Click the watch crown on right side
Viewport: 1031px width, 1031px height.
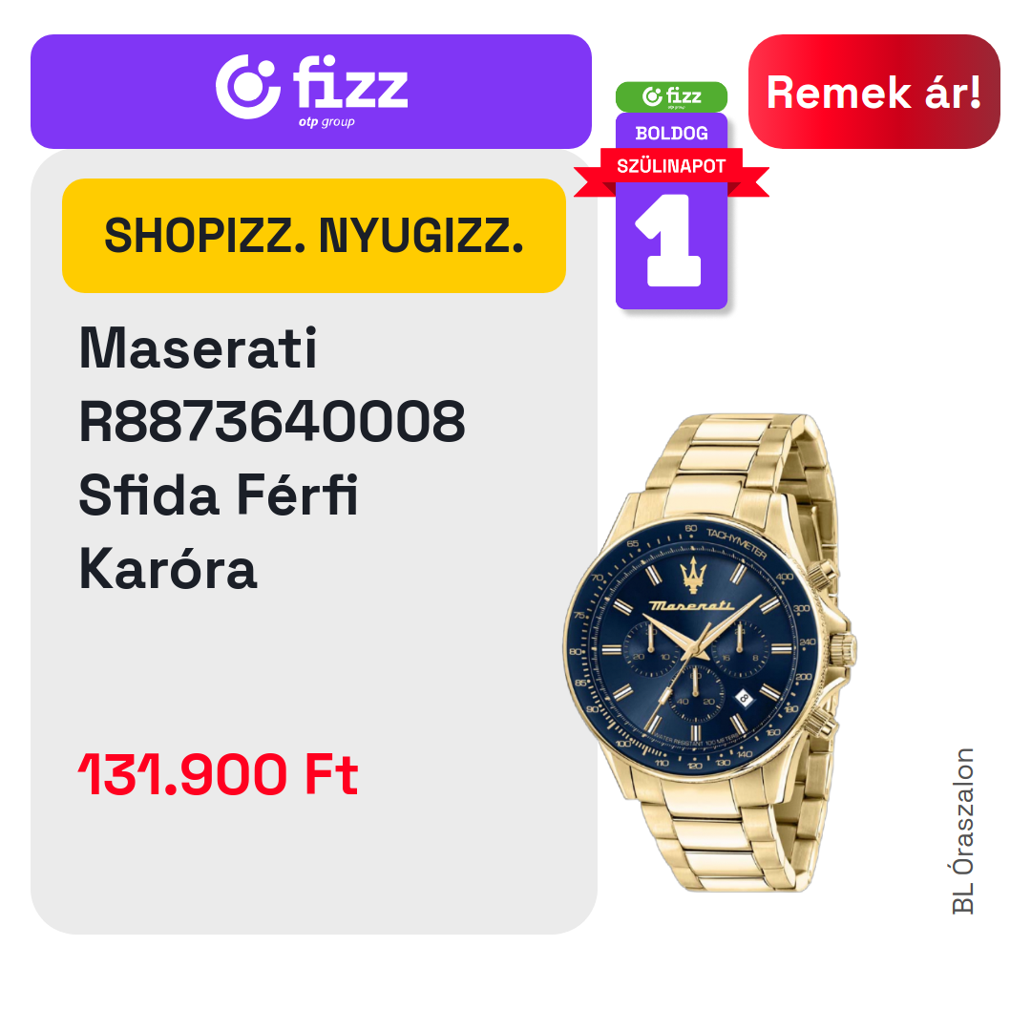point(842,647)
